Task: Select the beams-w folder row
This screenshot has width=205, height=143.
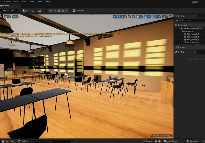Action: coord(190,31)
